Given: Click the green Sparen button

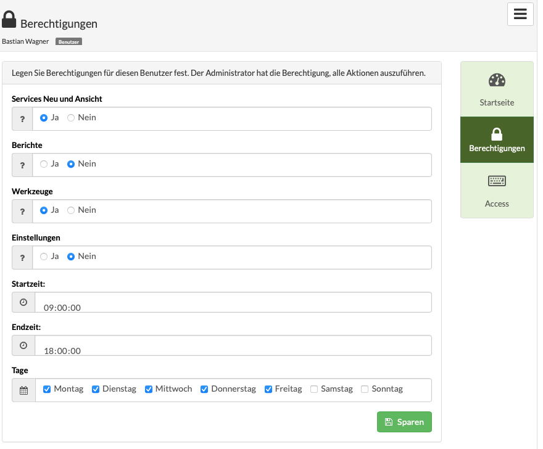Looking at the screenshot, I should tap(404, 422).
